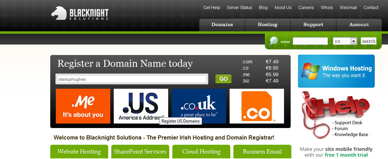Screen dimensions: 388x159
Task: Go to the Blog link
Action: pyautogui.click(x=263, y=8)
